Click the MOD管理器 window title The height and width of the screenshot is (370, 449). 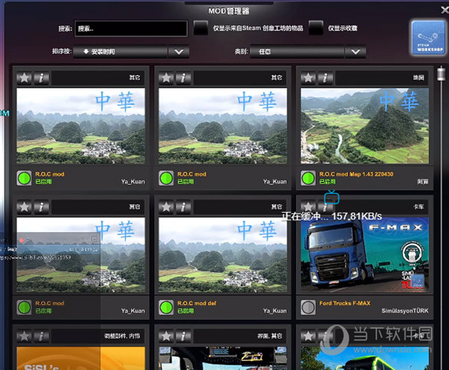pyautogui.click(x=228, y=11)
